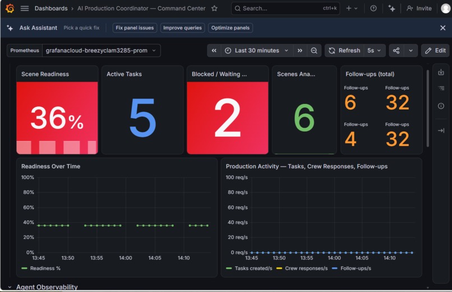Select Fix panel issues quick fix
The image size is (452, 292).
point(135,28)
